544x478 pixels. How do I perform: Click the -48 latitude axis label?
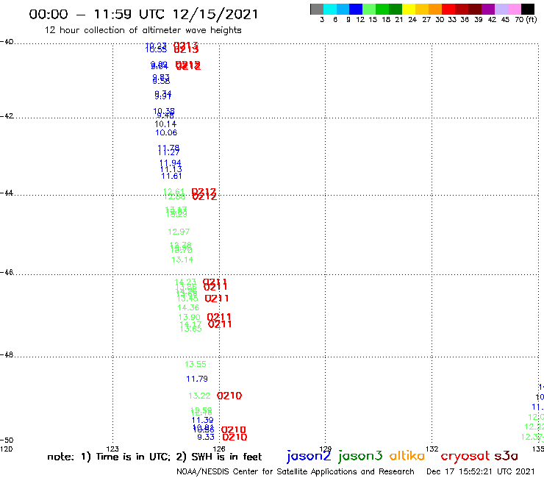click(x=7, y=354)
